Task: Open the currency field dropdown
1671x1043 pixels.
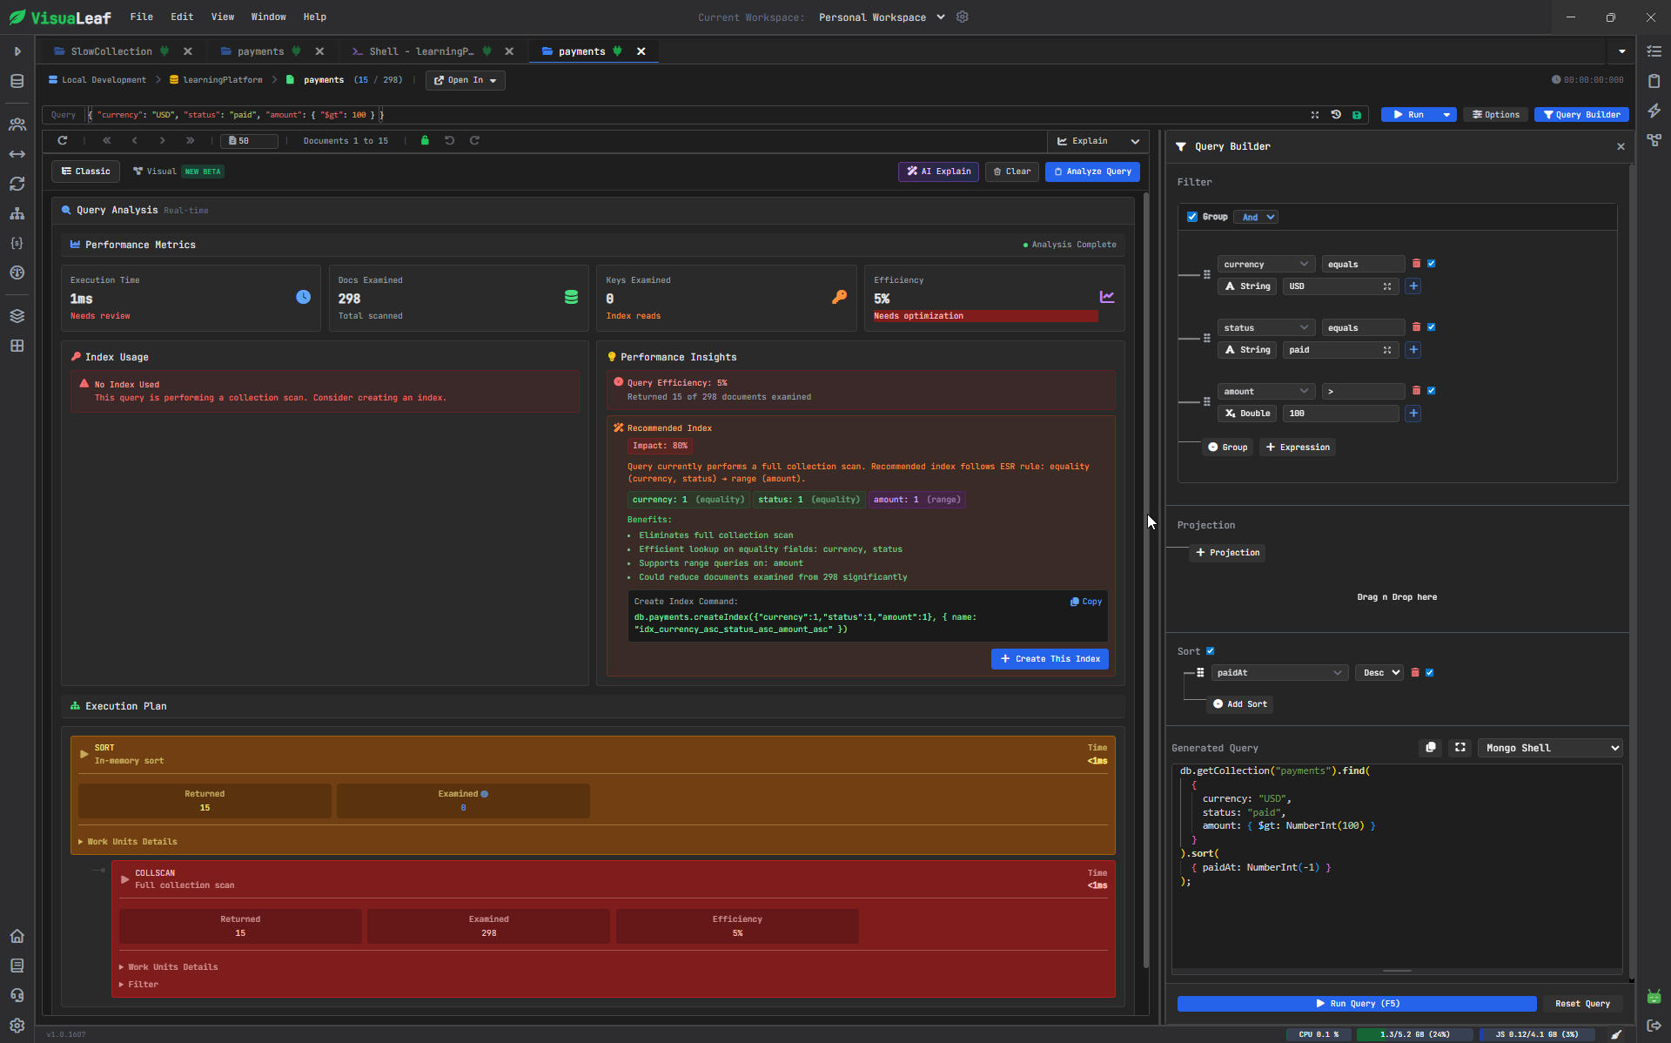Action: pos(1265,264)
